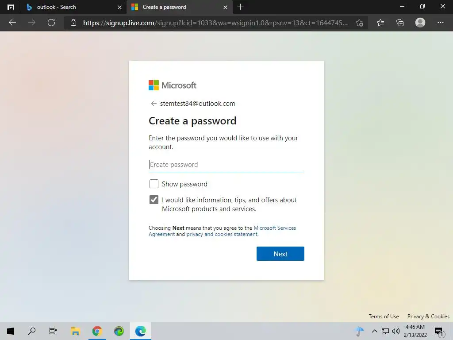
Task: Switch to the outlook - Search tab
Action: click(74, 7)
